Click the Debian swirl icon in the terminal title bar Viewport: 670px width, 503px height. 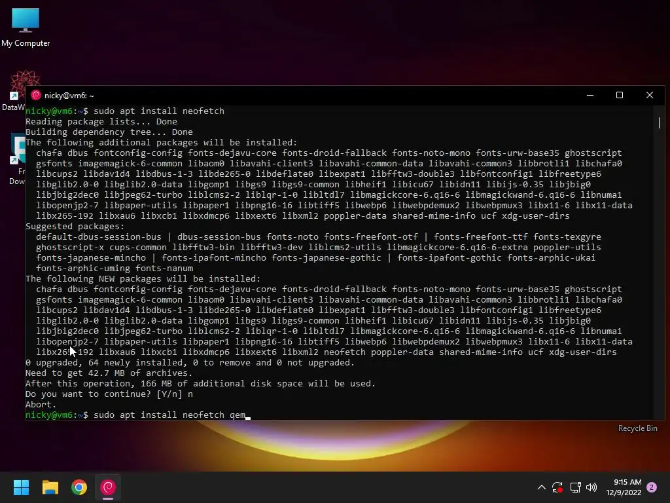[36, 96]
